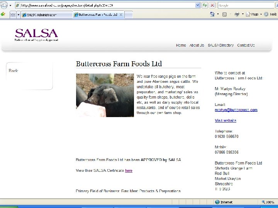Click the Back link in sidebar
This screenshot has width=278, height=208.
click(13, 71)
